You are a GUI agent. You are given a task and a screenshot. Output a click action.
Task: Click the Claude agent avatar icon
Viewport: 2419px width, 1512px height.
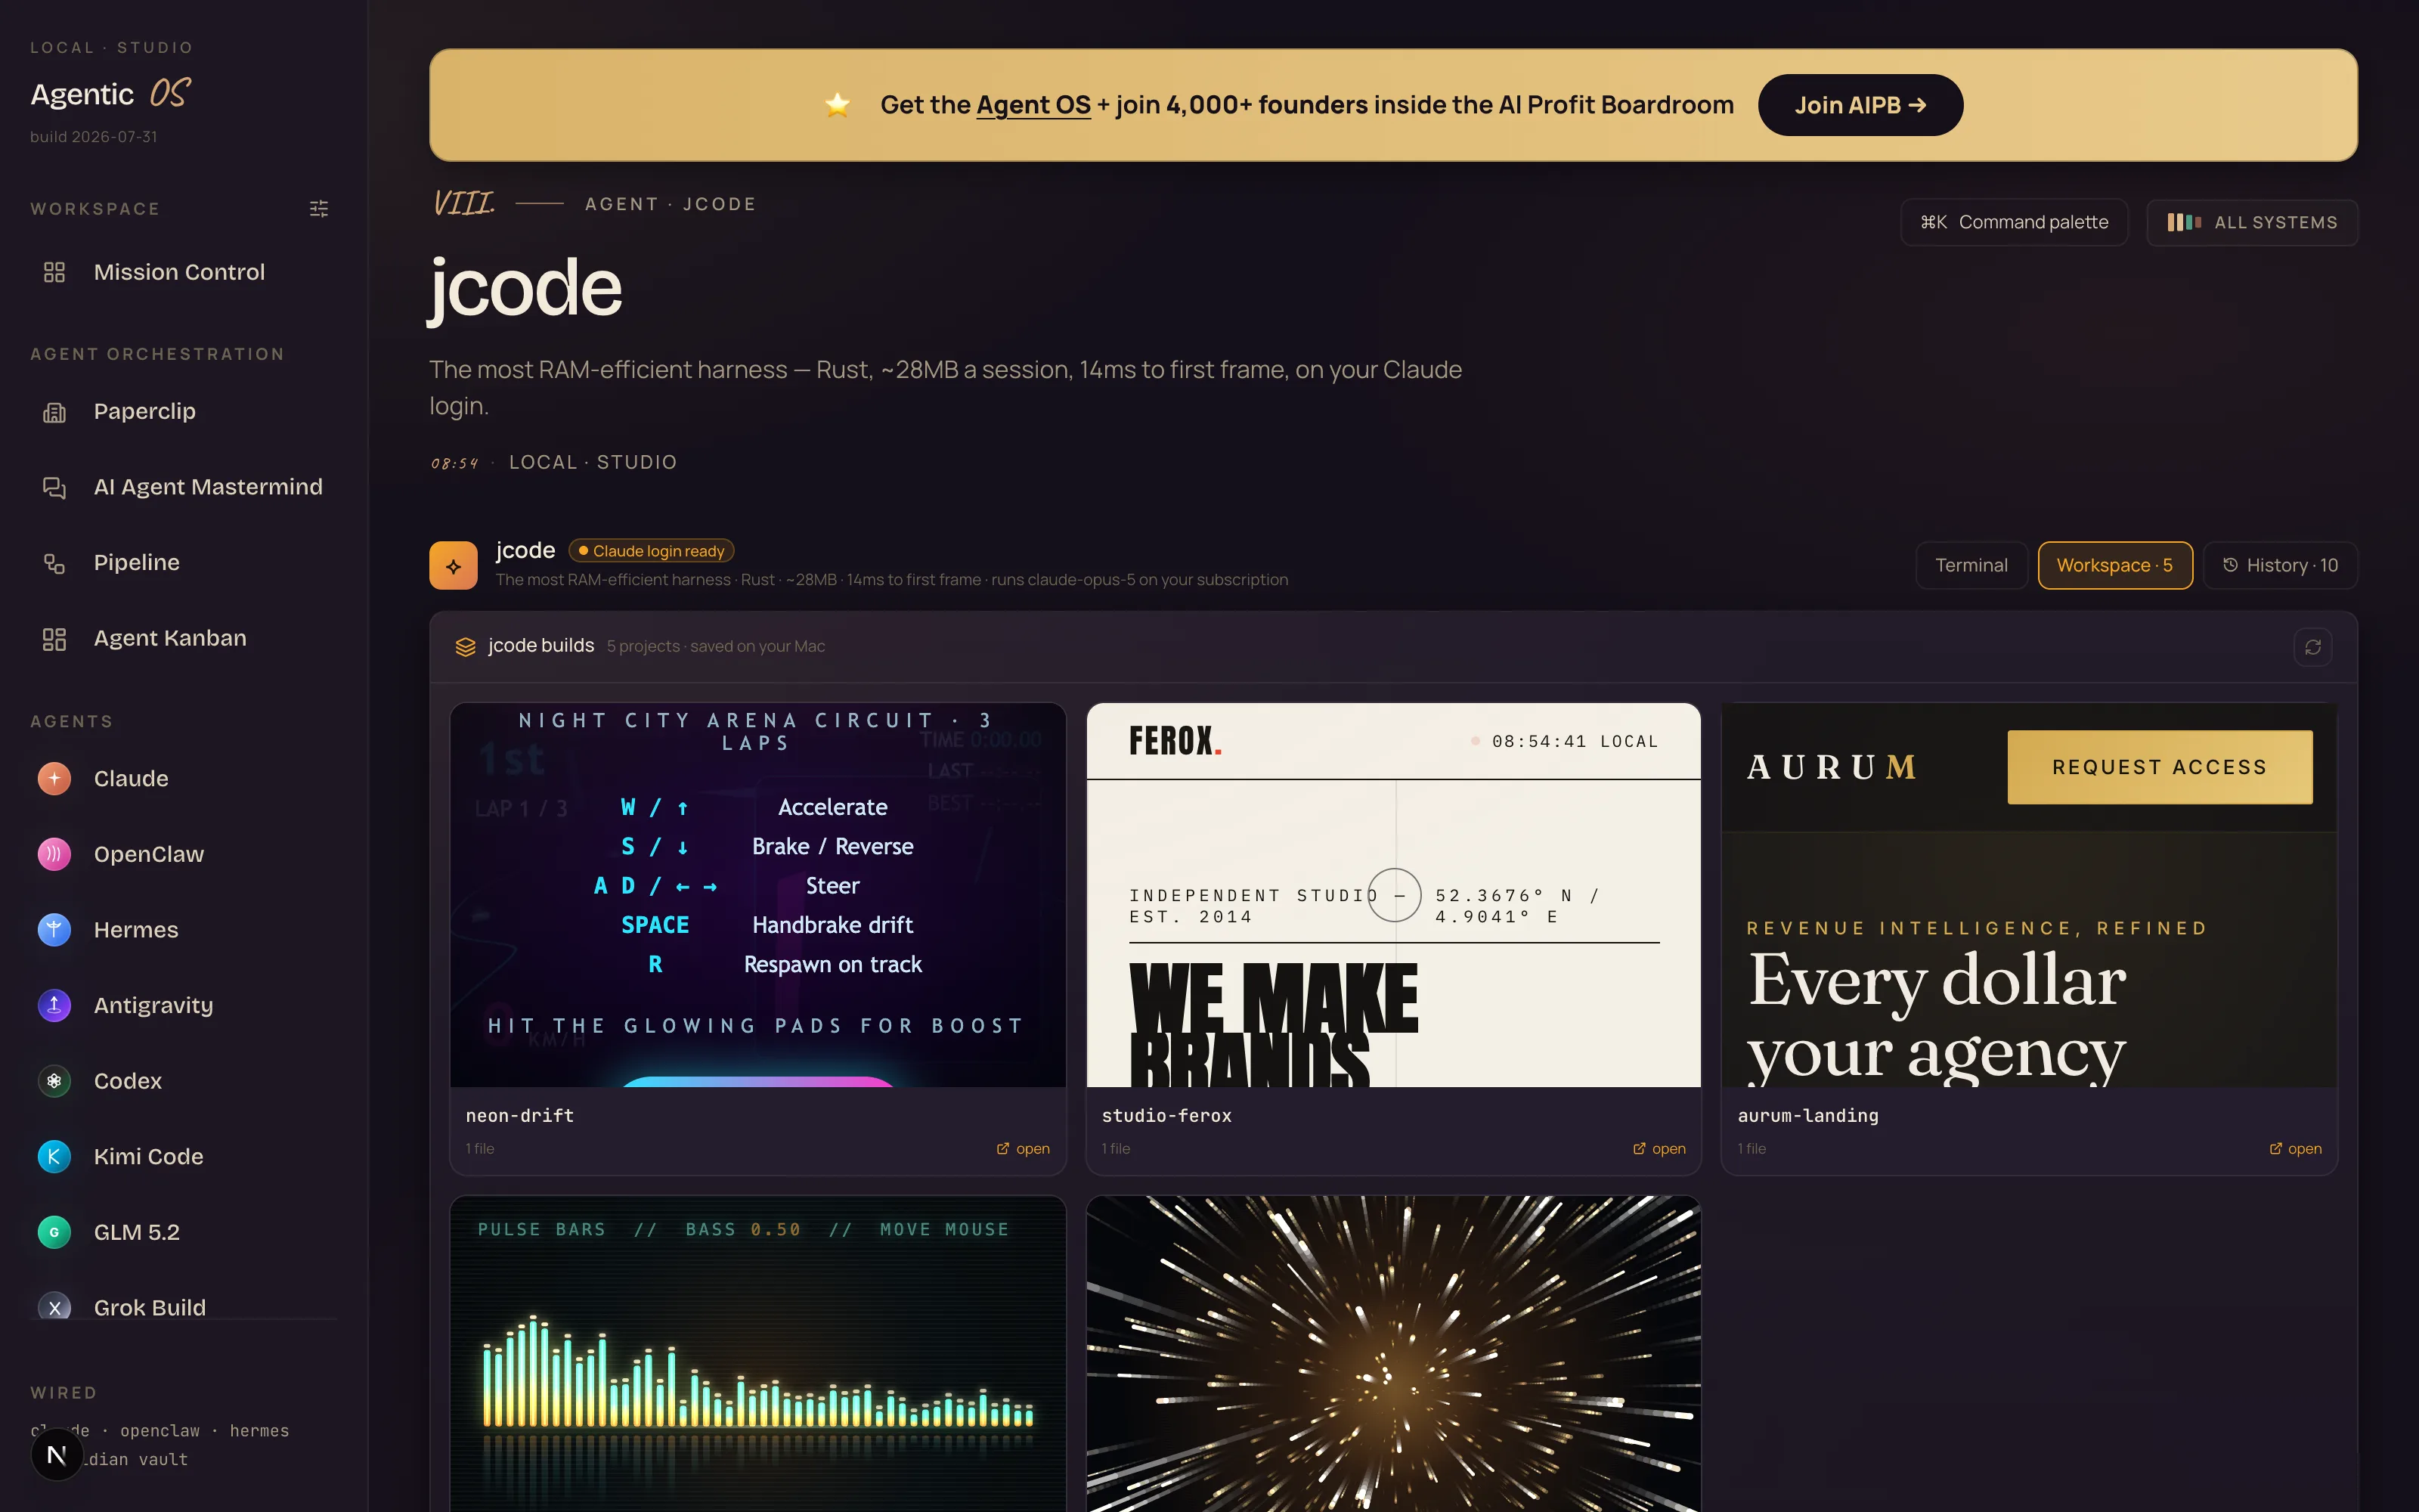(54, 778)
